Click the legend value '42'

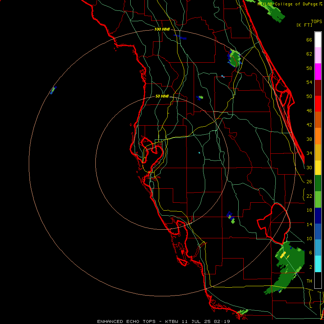pyautogui.click(x=309, y=125)
